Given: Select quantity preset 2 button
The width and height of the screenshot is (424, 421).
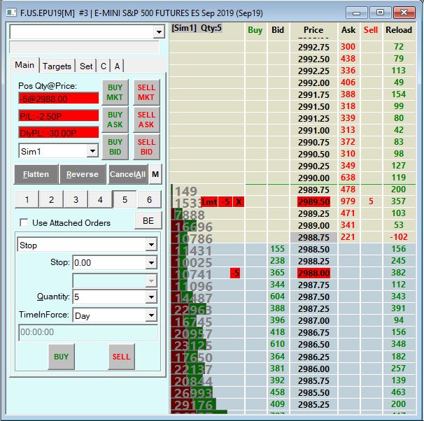Looking at the screenshot, I should pyautogui.click(x=51, y=200).
